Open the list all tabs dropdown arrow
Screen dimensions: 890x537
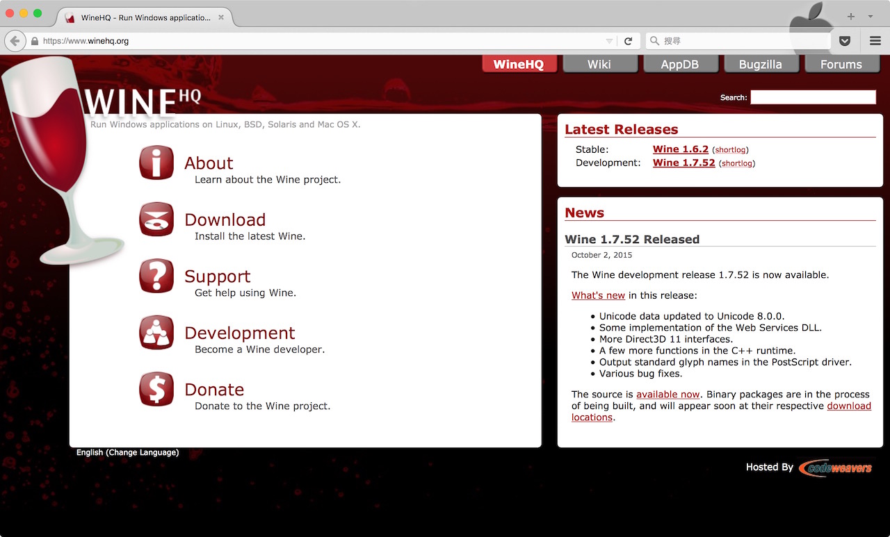pos(870,16)
